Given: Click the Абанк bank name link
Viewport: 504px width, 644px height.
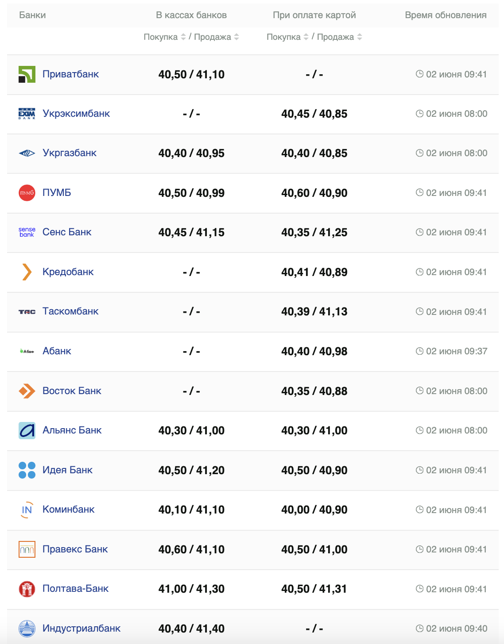Looking at the screenshot, I should click(57, 351).
